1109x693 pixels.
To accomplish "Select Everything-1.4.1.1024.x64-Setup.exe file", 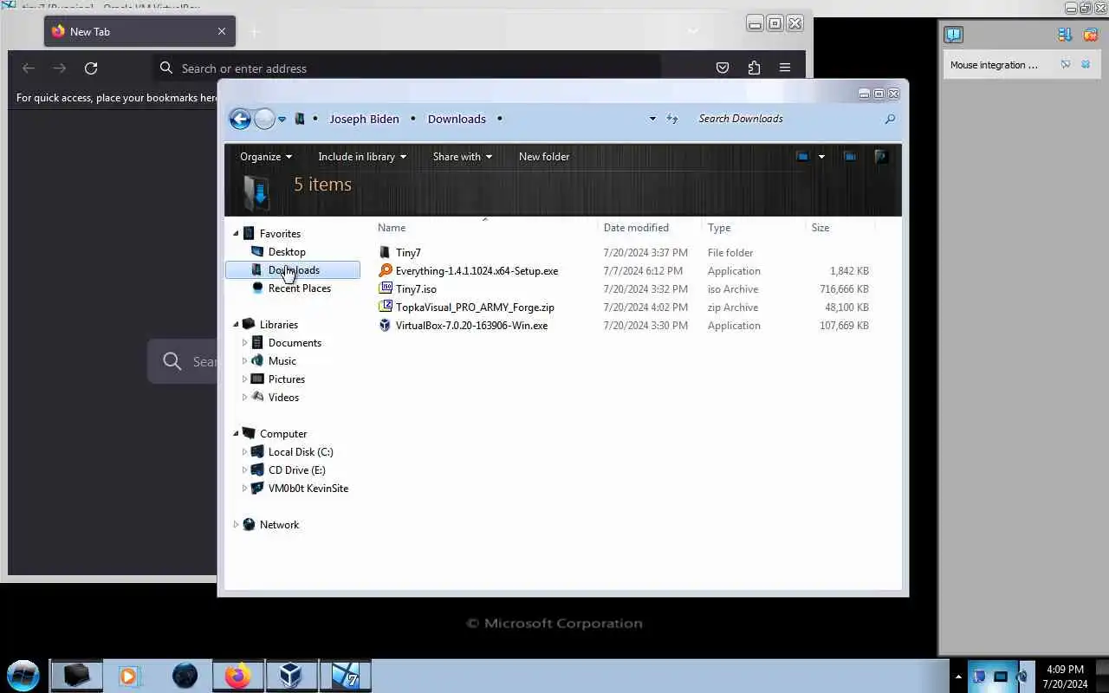I will click(477, 271).
